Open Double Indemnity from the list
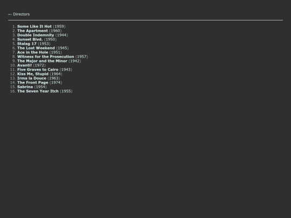Viewport: 291px width, 218px height. 36,35
